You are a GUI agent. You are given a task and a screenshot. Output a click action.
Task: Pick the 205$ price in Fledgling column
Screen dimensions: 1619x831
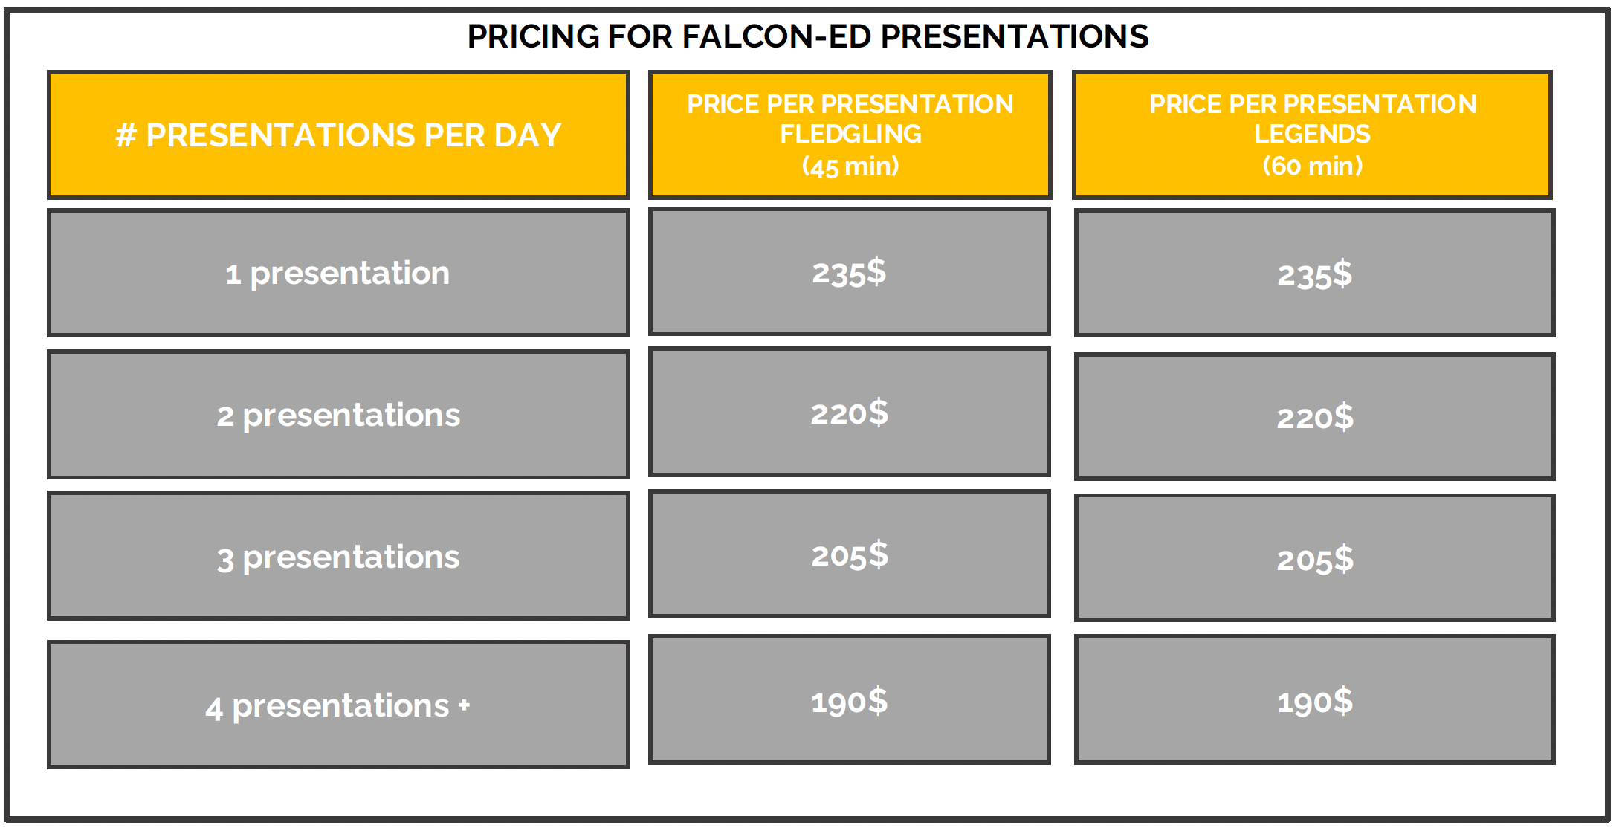click(849, 554)
